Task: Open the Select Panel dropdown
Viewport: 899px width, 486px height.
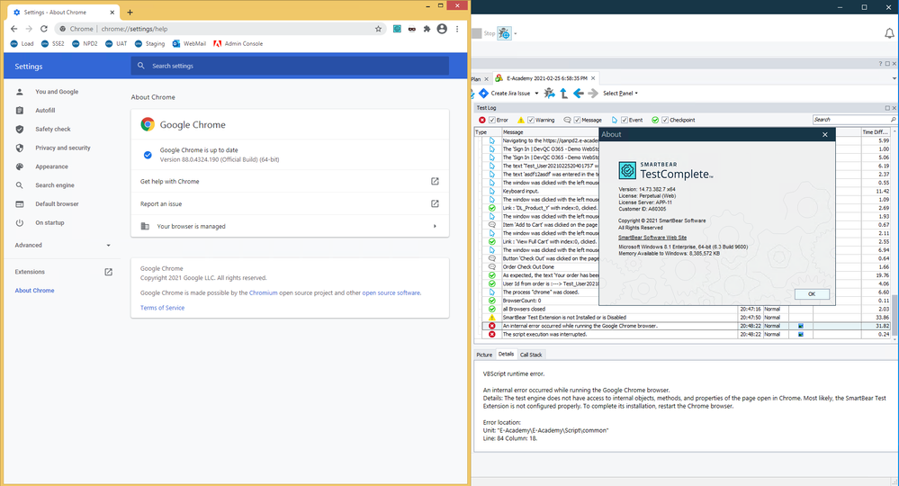Action: click(620, 93)
